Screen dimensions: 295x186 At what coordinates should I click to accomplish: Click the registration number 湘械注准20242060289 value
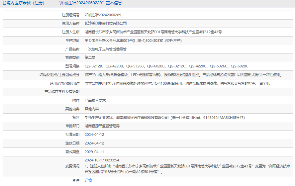pyautogui.click(x=103, y=15)
